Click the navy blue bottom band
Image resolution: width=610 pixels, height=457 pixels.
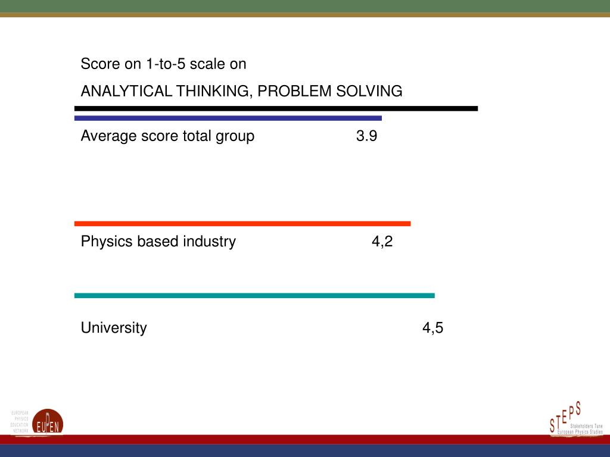click(305, 451)
